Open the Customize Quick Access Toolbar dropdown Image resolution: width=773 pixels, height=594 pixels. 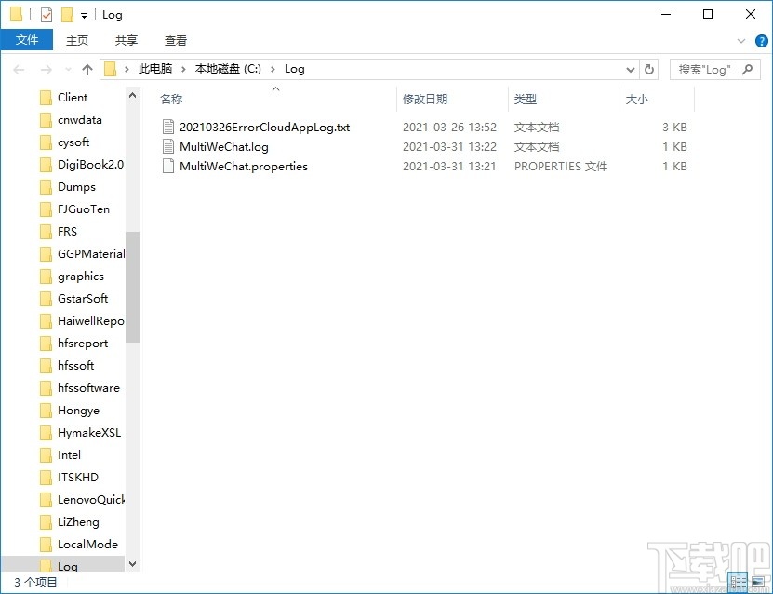point(85,16)
